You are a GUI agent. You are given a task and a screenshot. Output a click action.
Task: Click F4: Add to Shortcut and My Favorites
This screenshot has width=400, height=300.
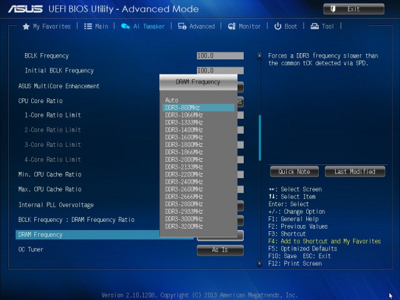tap(324, 241)
